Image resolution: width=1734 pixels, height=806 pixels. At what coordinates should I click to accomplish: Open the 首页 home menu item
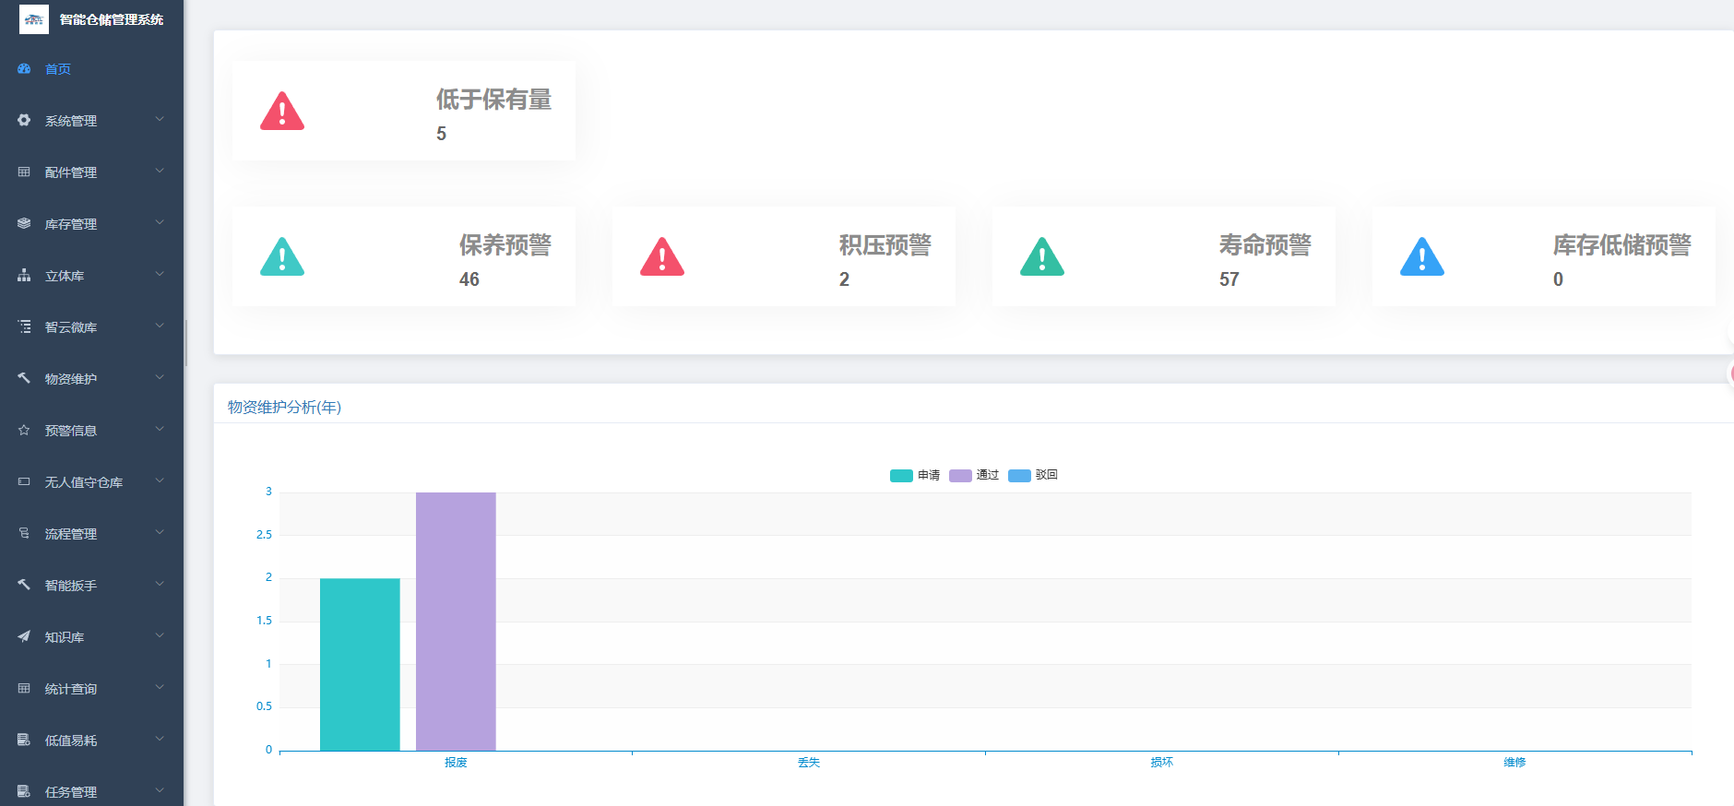pos(58,69)
